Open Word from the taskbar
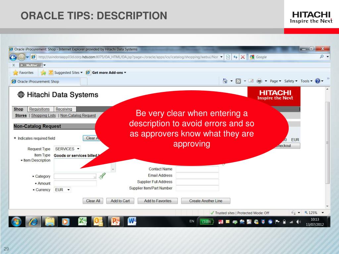339x254 pixels. pyautogui.click(x=132, y=221)
